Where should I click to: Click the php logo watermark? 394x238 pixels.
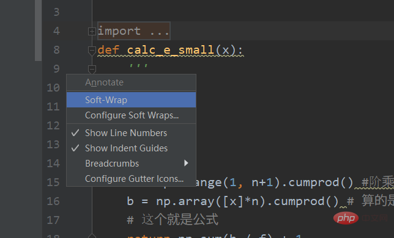click(x=346, y=218)
